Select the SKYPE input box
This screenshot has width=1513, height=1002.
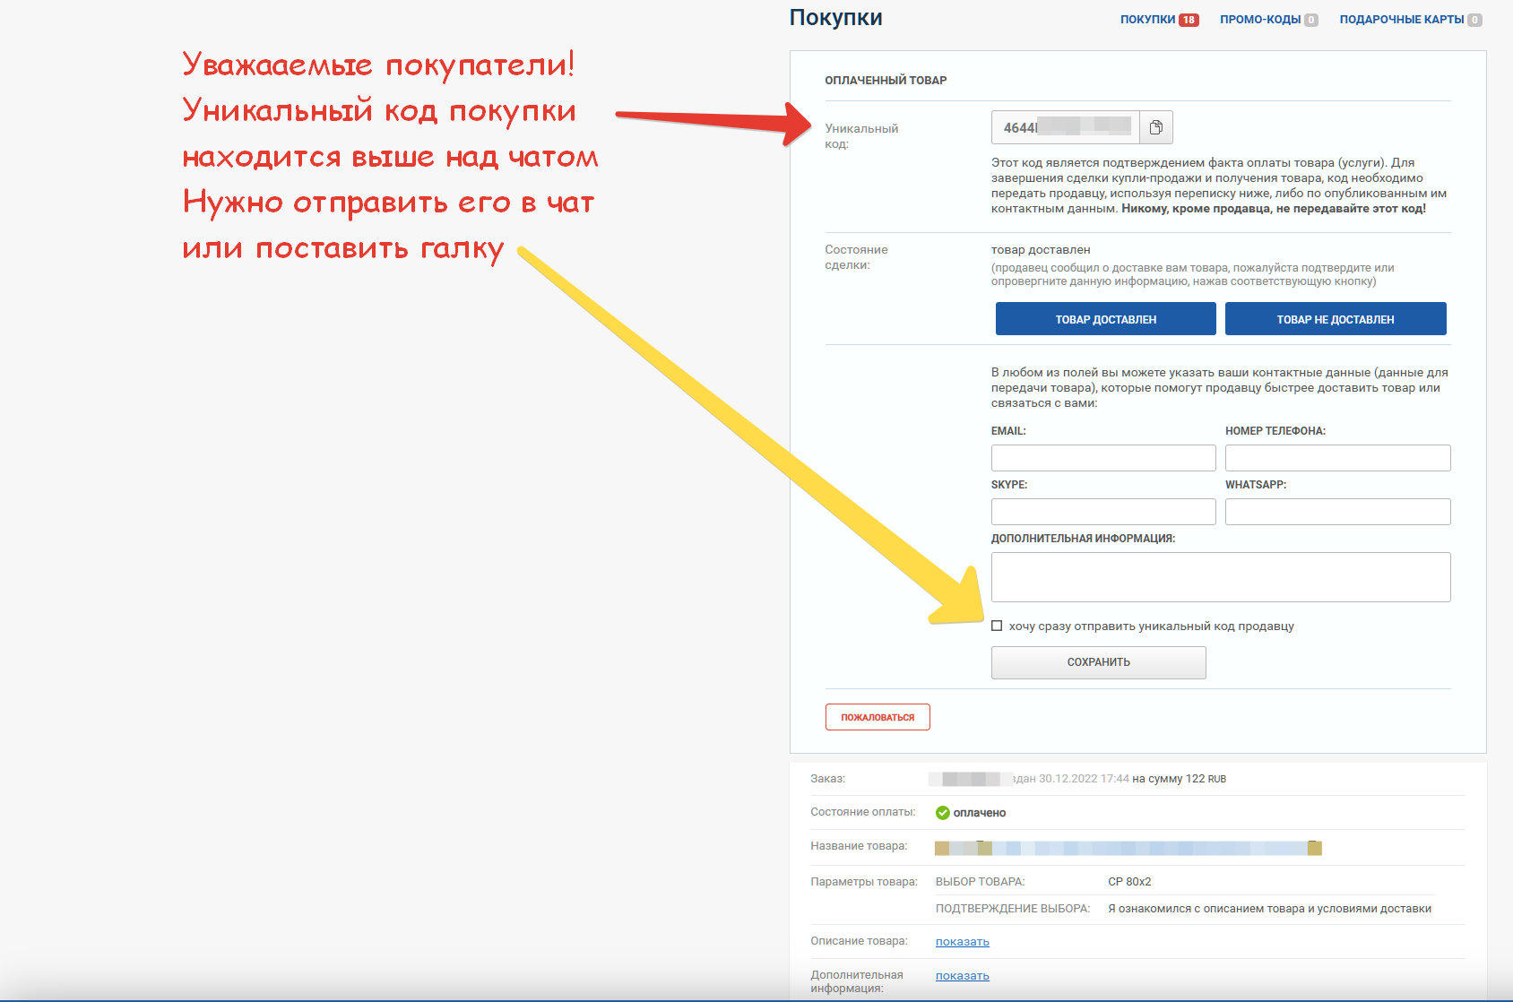[1102, 512]
